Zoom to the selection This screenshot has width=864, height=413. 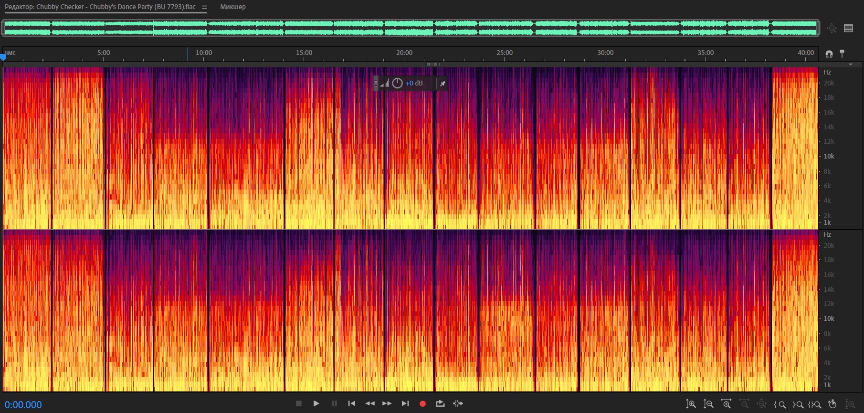[x=814, y=404]
